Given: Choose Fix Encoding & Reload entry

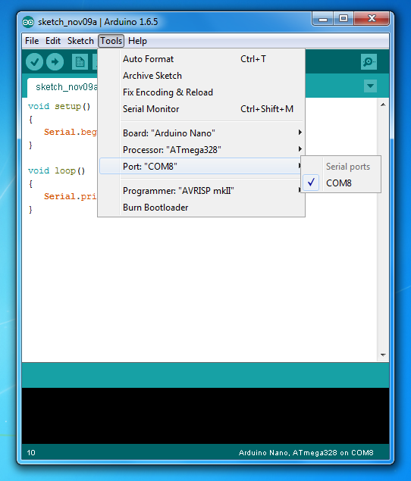Looking at the screenshot, I should click(x=201, y=92).
